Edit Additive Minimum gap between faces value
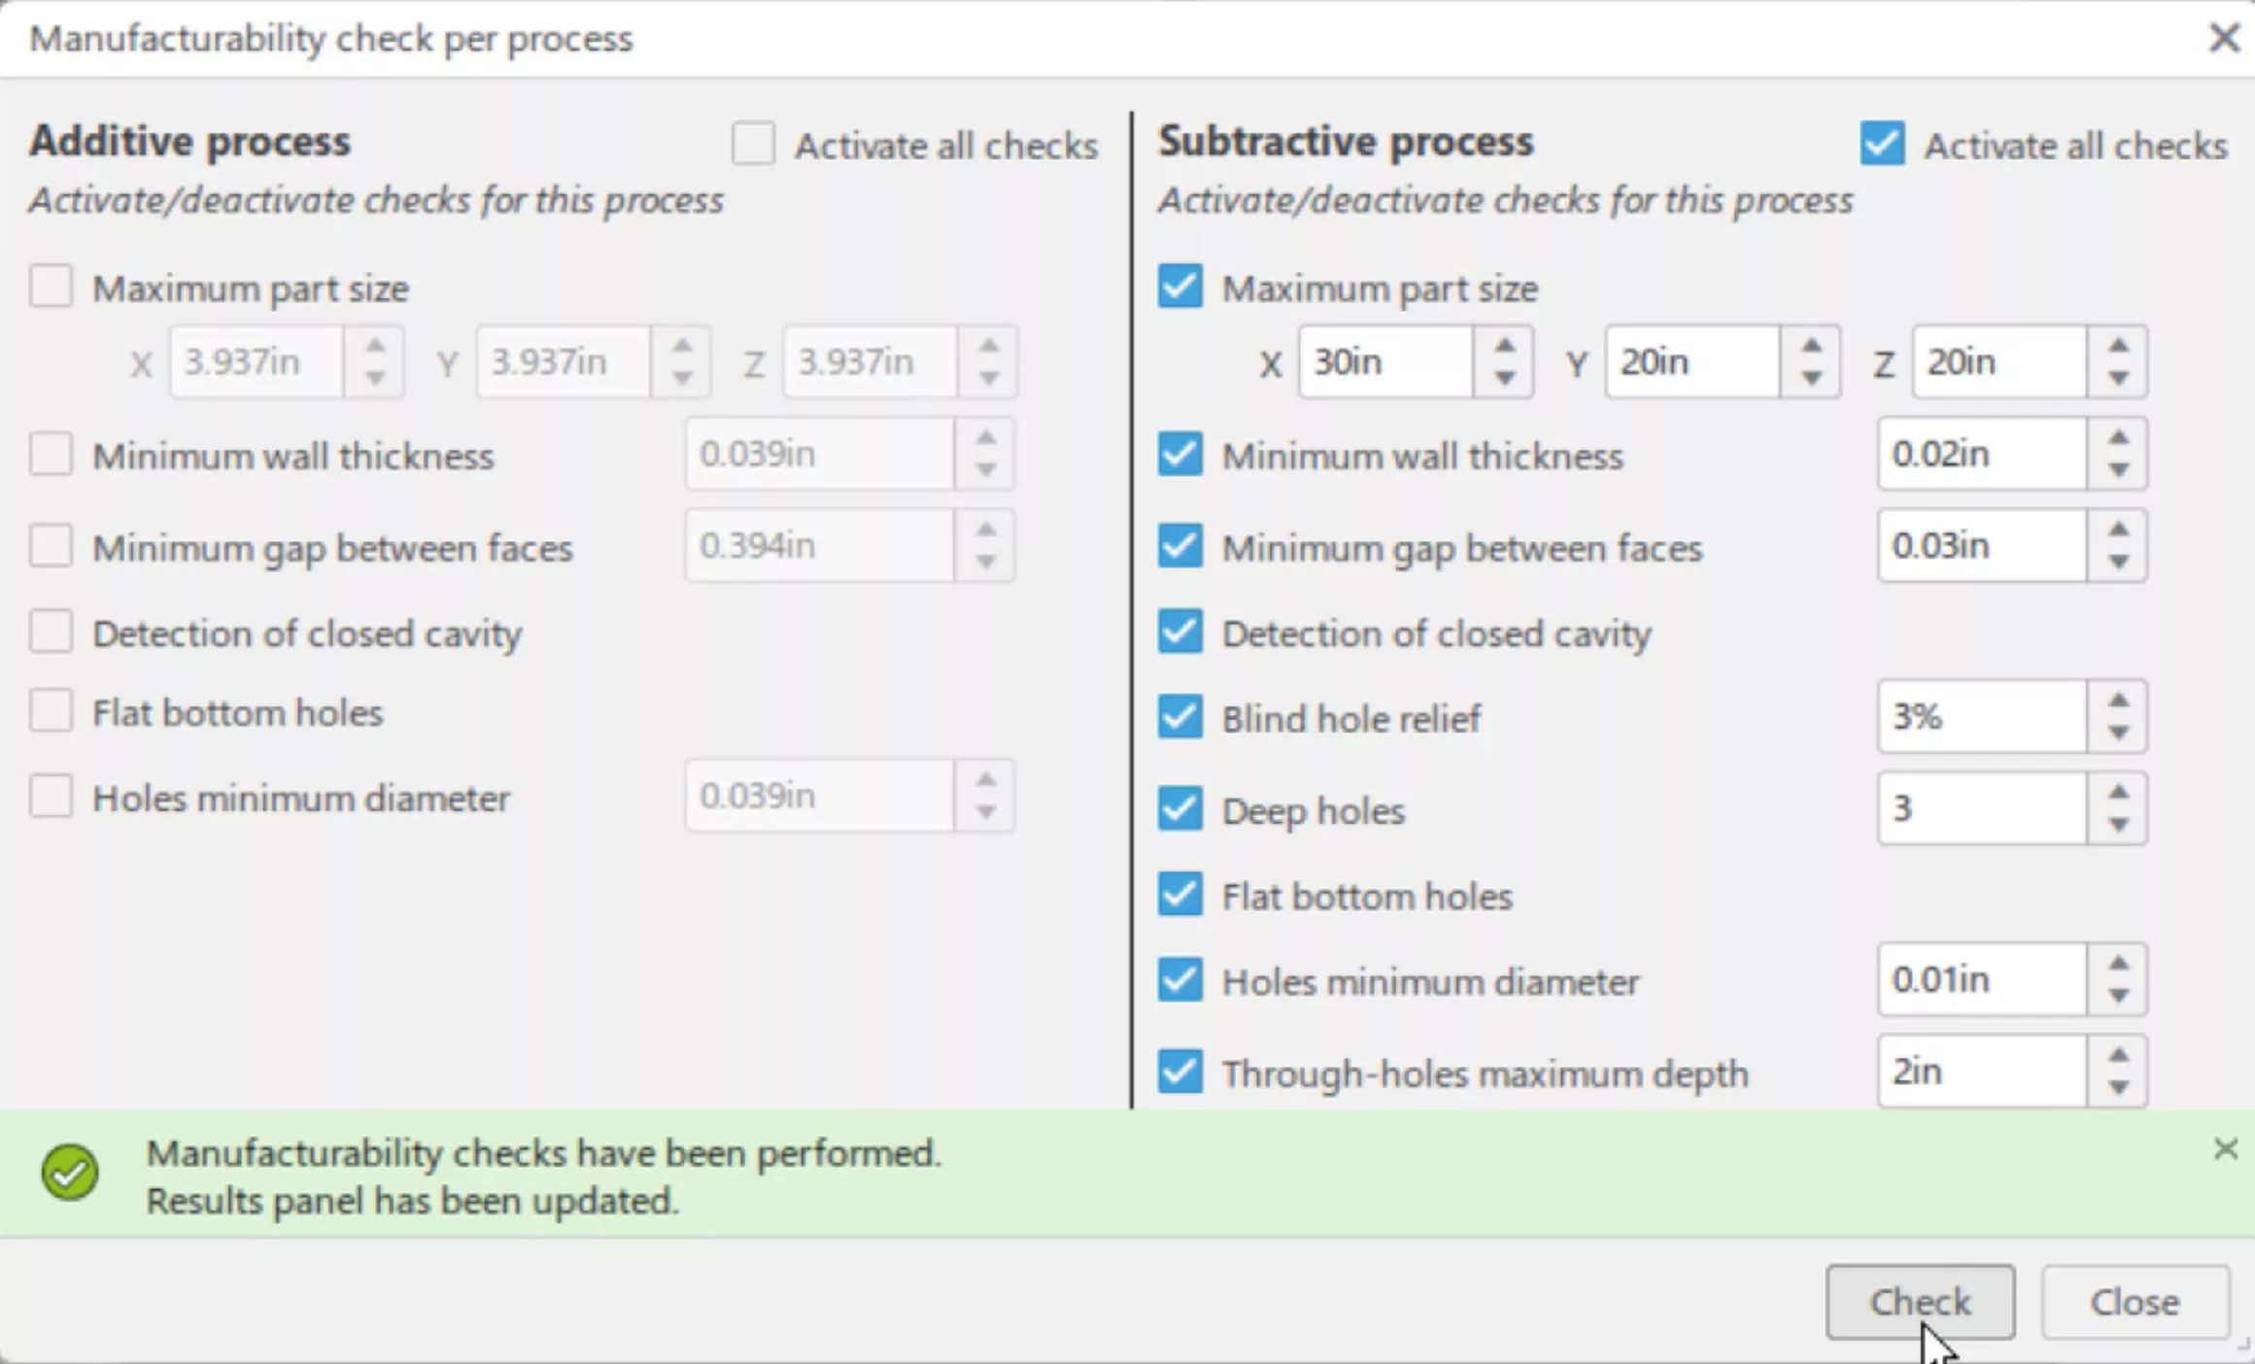 click(823, 546)
